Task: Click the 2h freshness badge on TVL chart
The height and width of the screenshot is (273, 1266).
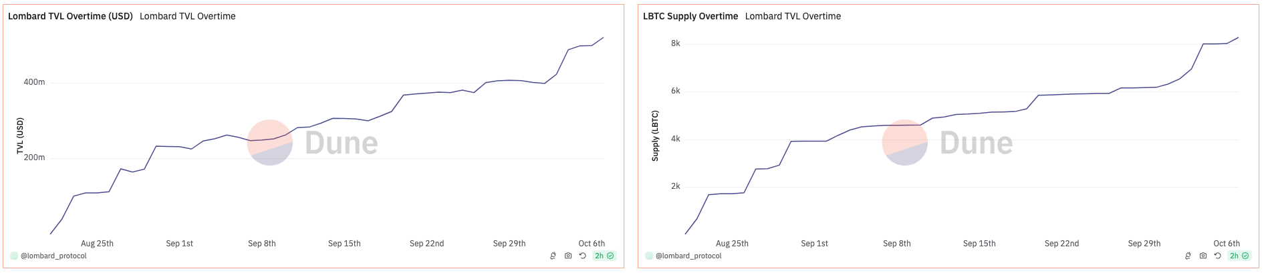Action: click(x=604, y=256)
